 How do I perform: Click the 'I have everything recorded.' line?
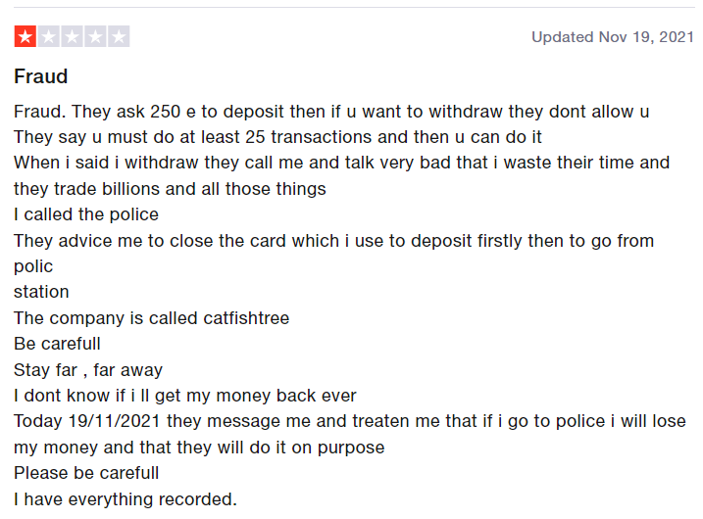click(126, 499)
